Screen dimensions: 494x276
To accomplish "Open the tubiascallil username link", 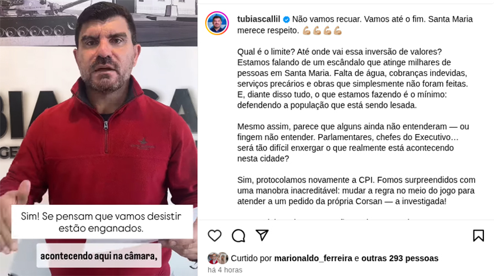I will point(259,19).
